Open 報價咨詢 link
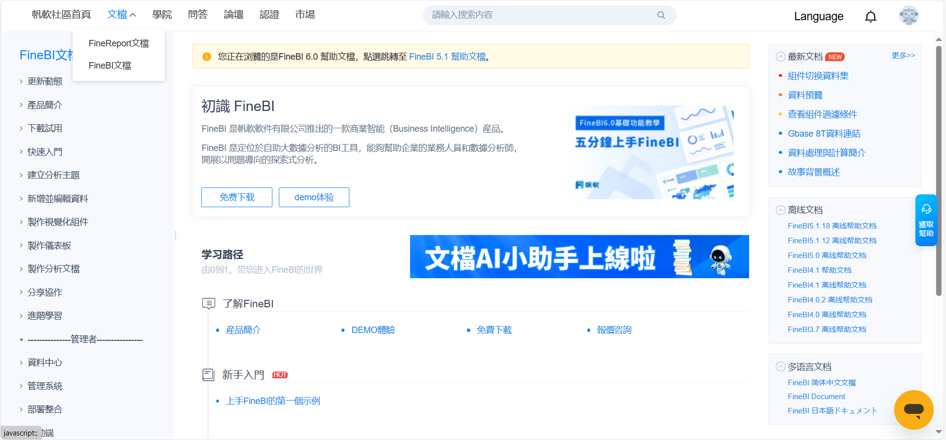The image size is (946, 440). point(614,330)
